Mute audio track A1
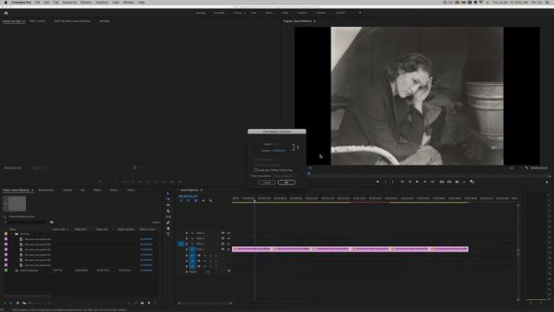The height and width of the screenshot is (312, 554). click(x=204, y=256)
